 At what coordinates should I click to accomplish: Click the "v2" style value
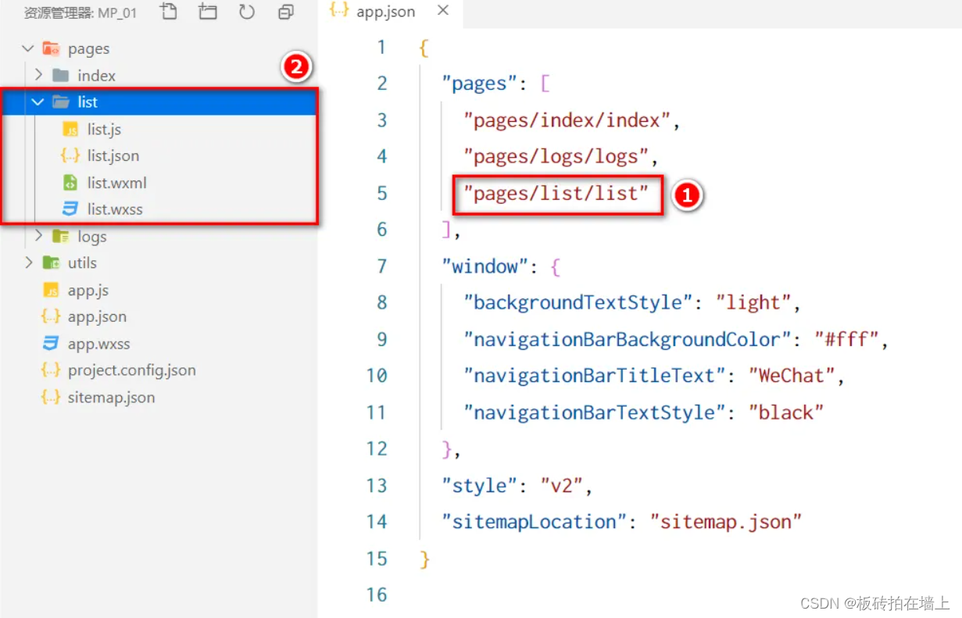coord(561,485)
